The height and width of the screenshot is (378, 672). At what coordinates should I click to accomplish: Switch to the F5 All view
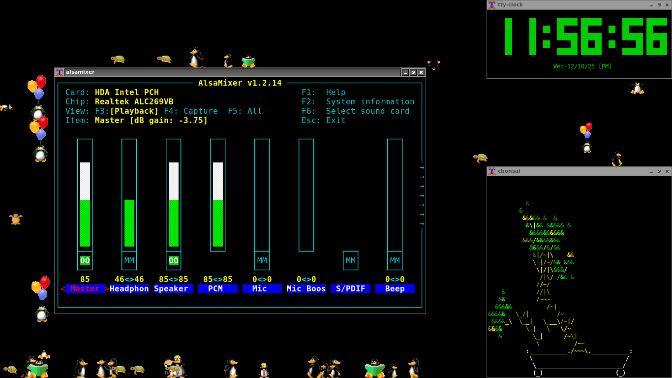[245, 111]
